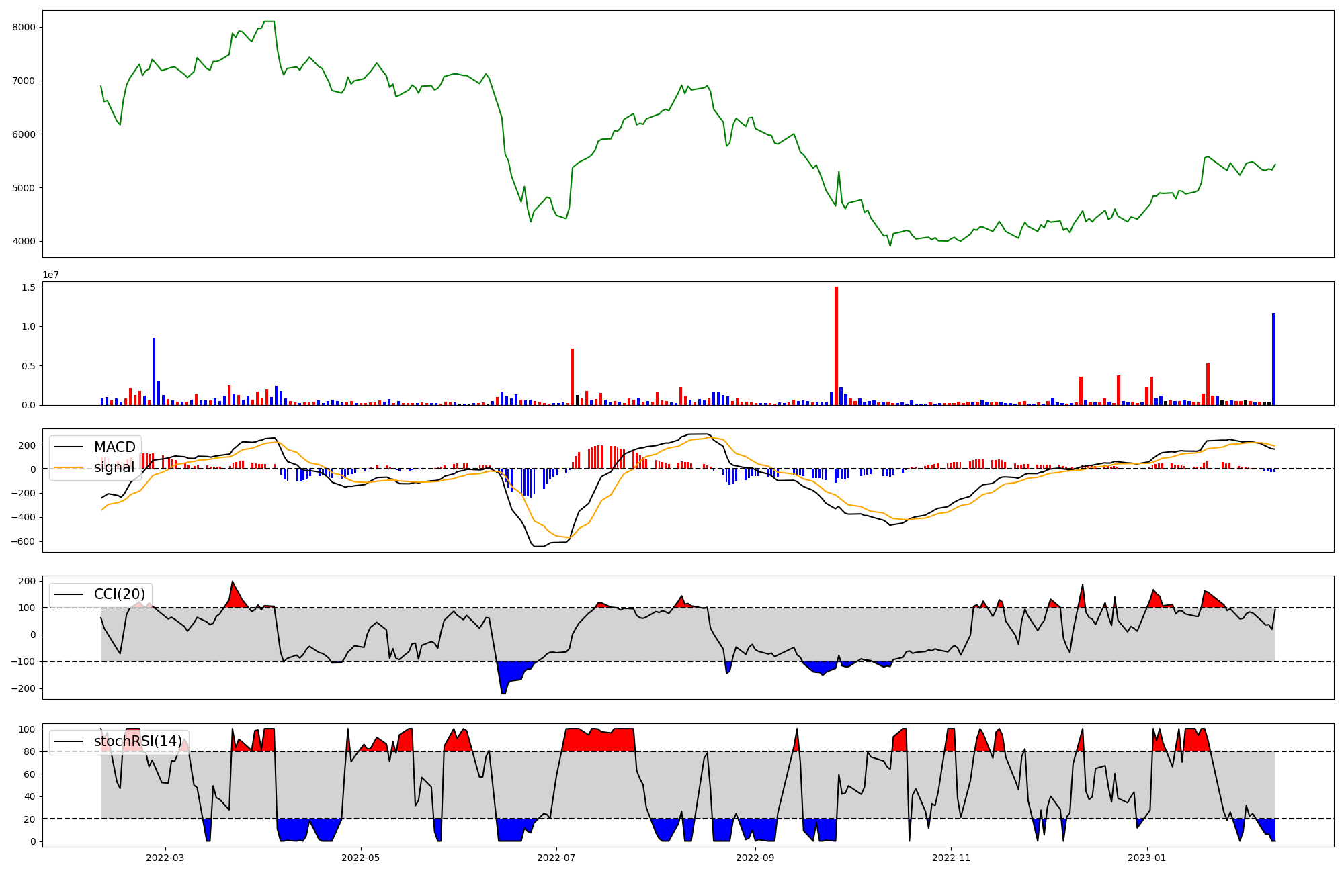Click the 2023-01 x-axis date label
This screenshot has height=873, width=1344.
(1147, 858)
